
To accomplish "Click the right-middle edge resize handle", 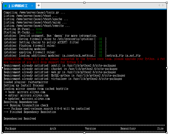I will click(167, 68).
